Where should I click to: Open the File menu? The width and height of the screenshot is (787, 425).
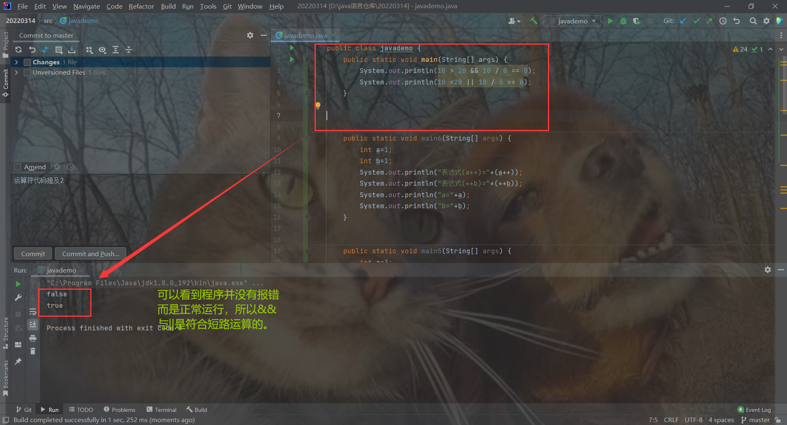pyautogui.click(x=23, y=6)
